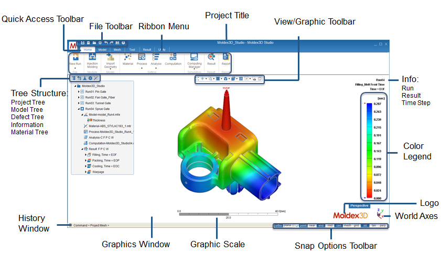The image size is (441, 254).
Task: Switch to the Result ribbon tab
Action: pos(147,50)
